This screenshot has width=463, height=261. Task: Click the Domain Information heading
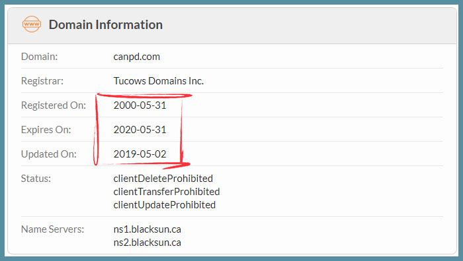point(106,24)
